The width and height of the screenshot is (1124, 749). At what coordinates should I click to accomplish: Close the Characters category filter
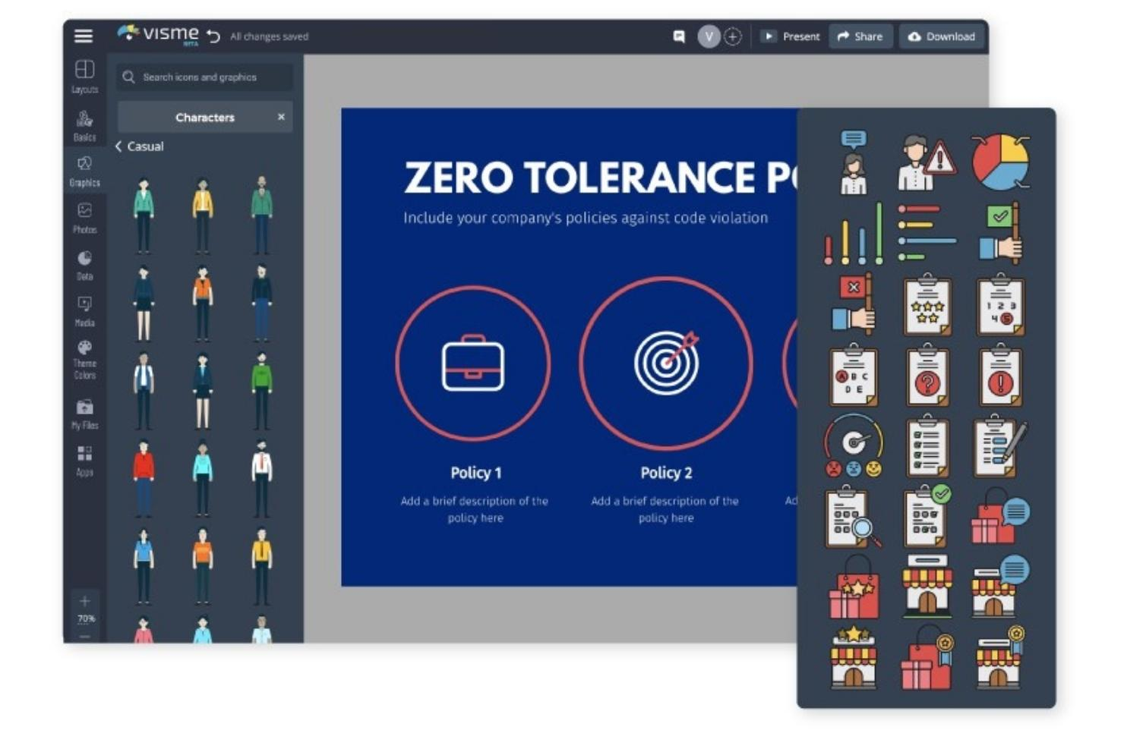point(281,118)
